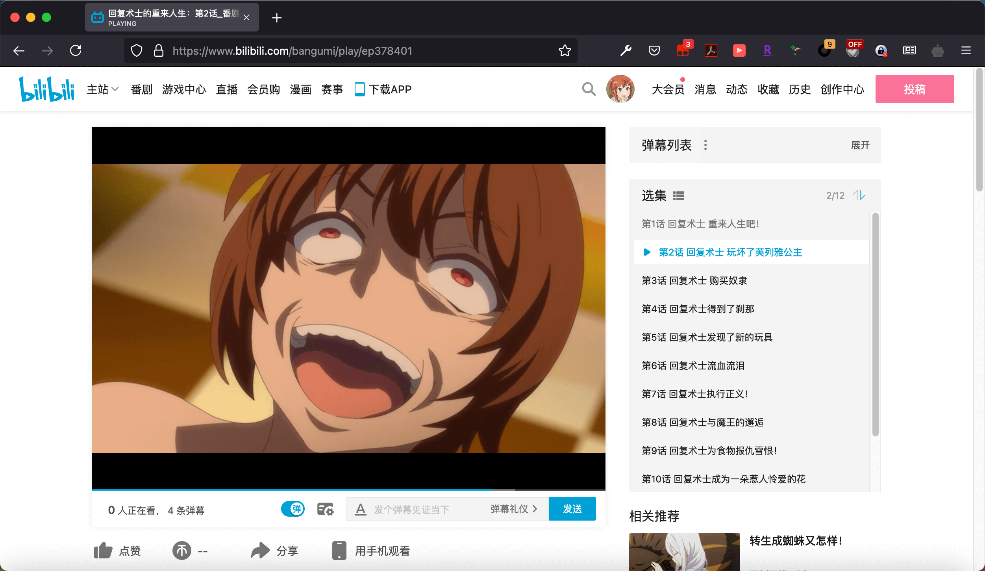Open the 番剧 menu item
Viewport: 985px width, 571px height.
(141, 89)
